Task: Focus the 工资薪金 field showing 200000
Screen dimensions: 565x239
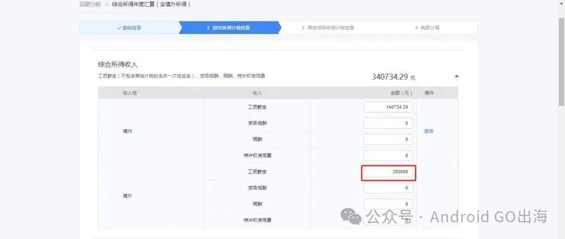Action: coord(388,172)
